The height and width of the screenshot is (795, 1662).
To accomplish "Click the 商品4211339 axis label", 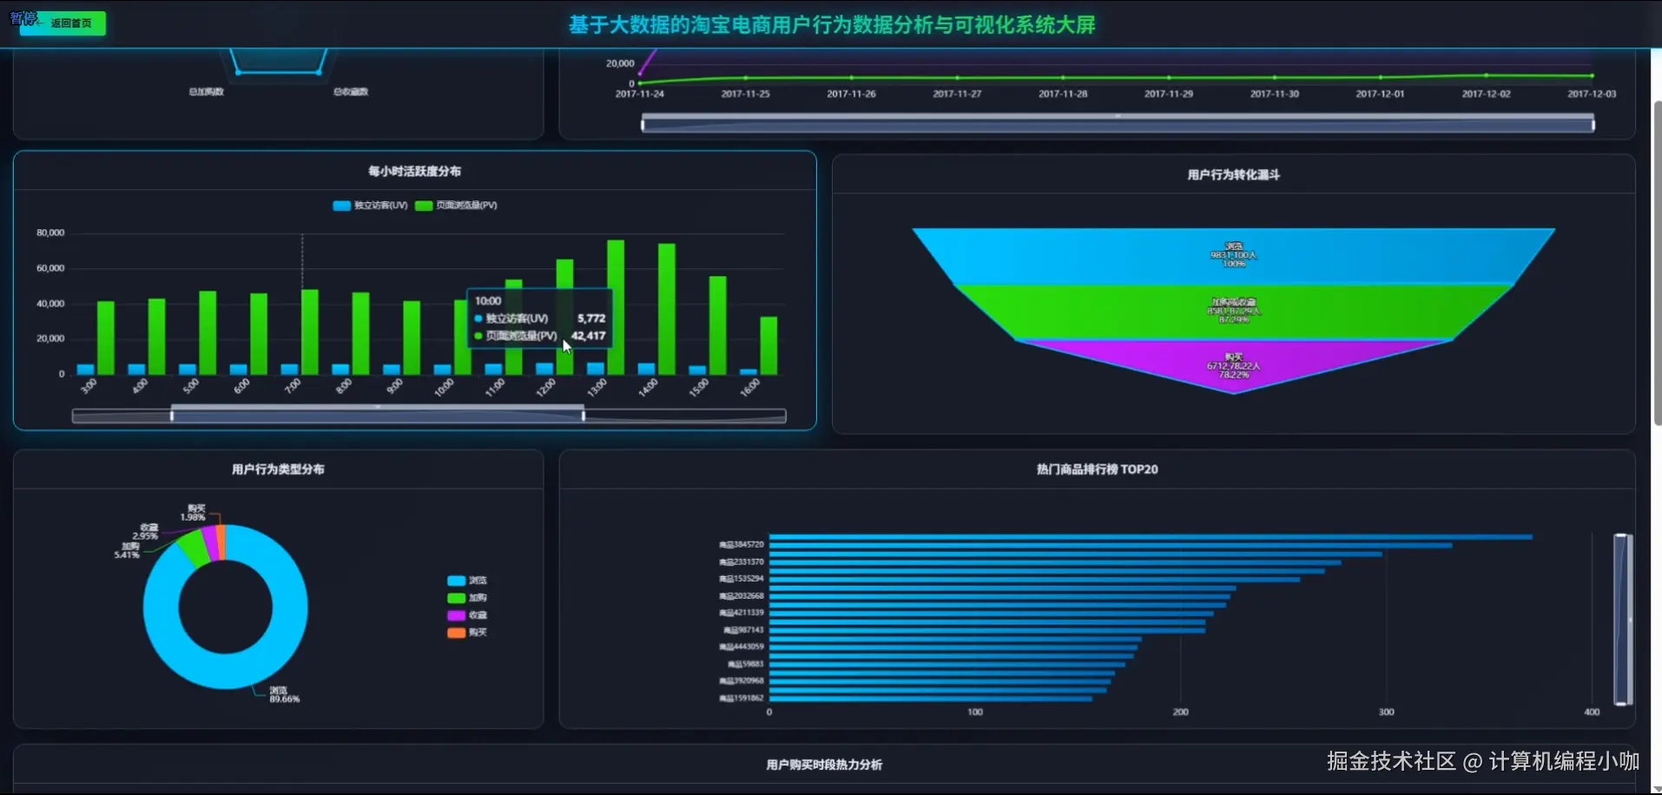I will (741, 613).
